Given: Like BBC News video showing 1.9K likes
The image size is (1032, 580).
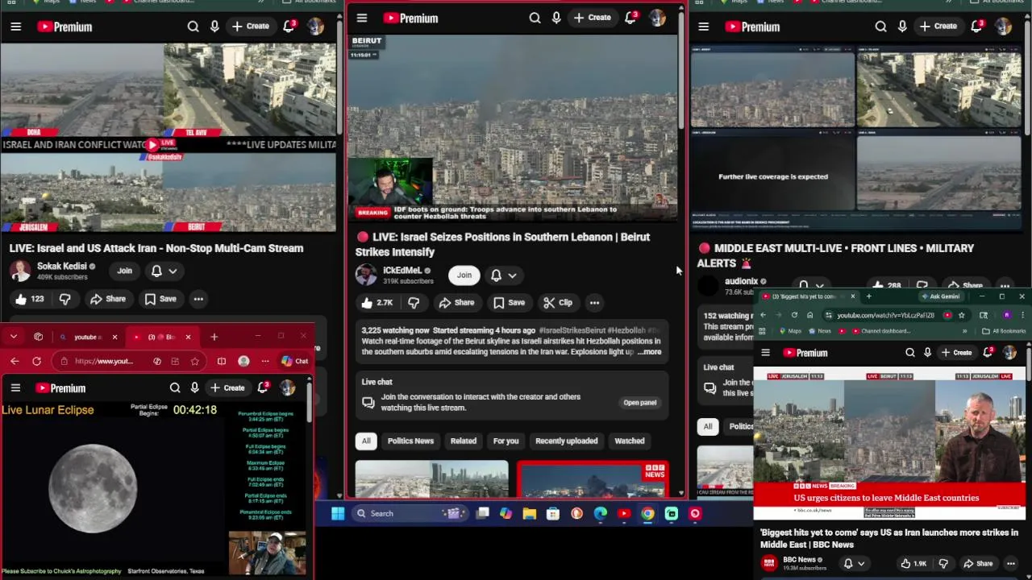Looking at the screenshot, I should [913, 563].
